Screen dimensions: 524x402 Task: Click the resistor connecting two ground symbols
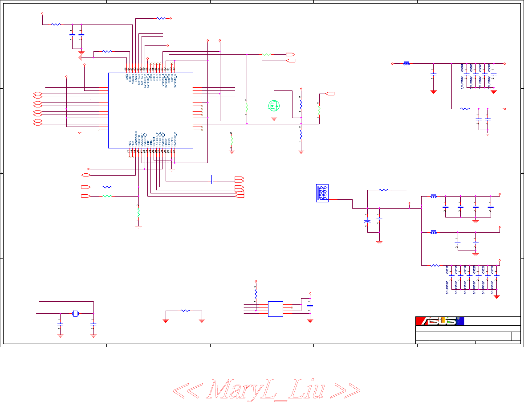pos(185,311)
